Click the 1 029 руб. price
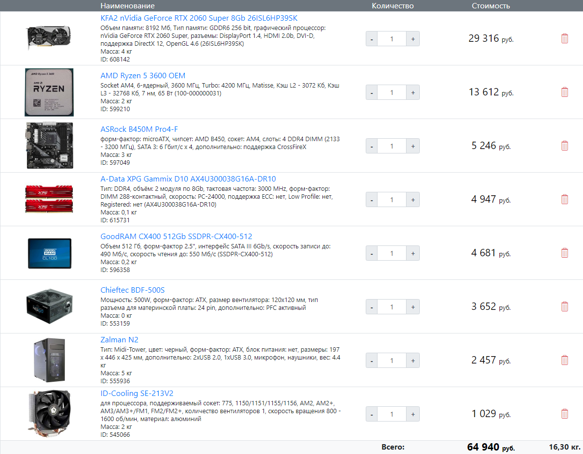583x454 pixels. 491,414
